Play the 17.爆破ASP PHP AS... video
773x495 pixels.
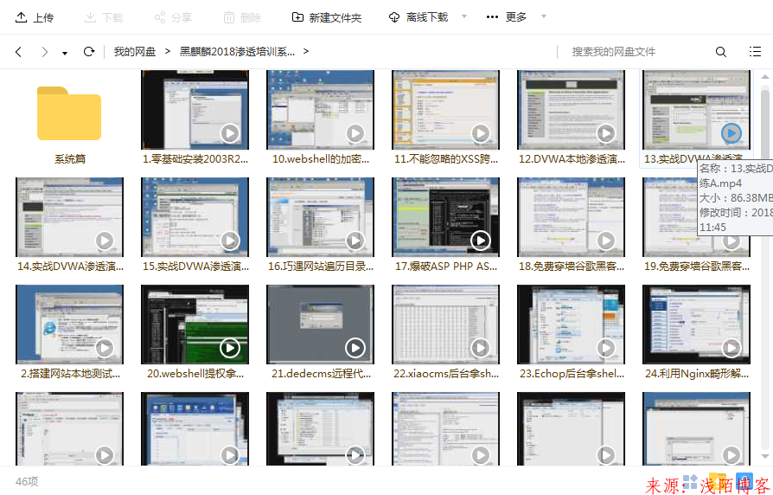point(481,241)
